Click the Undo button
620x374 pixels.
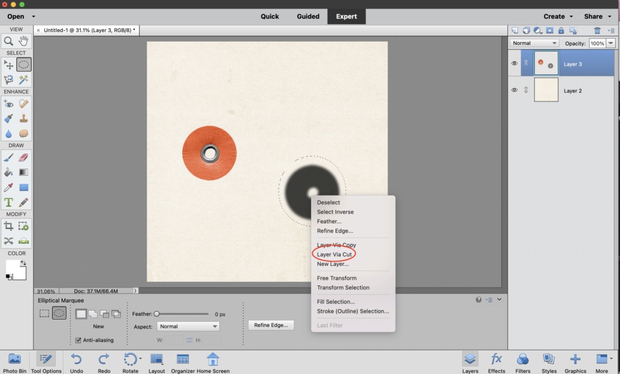(76, 363)
